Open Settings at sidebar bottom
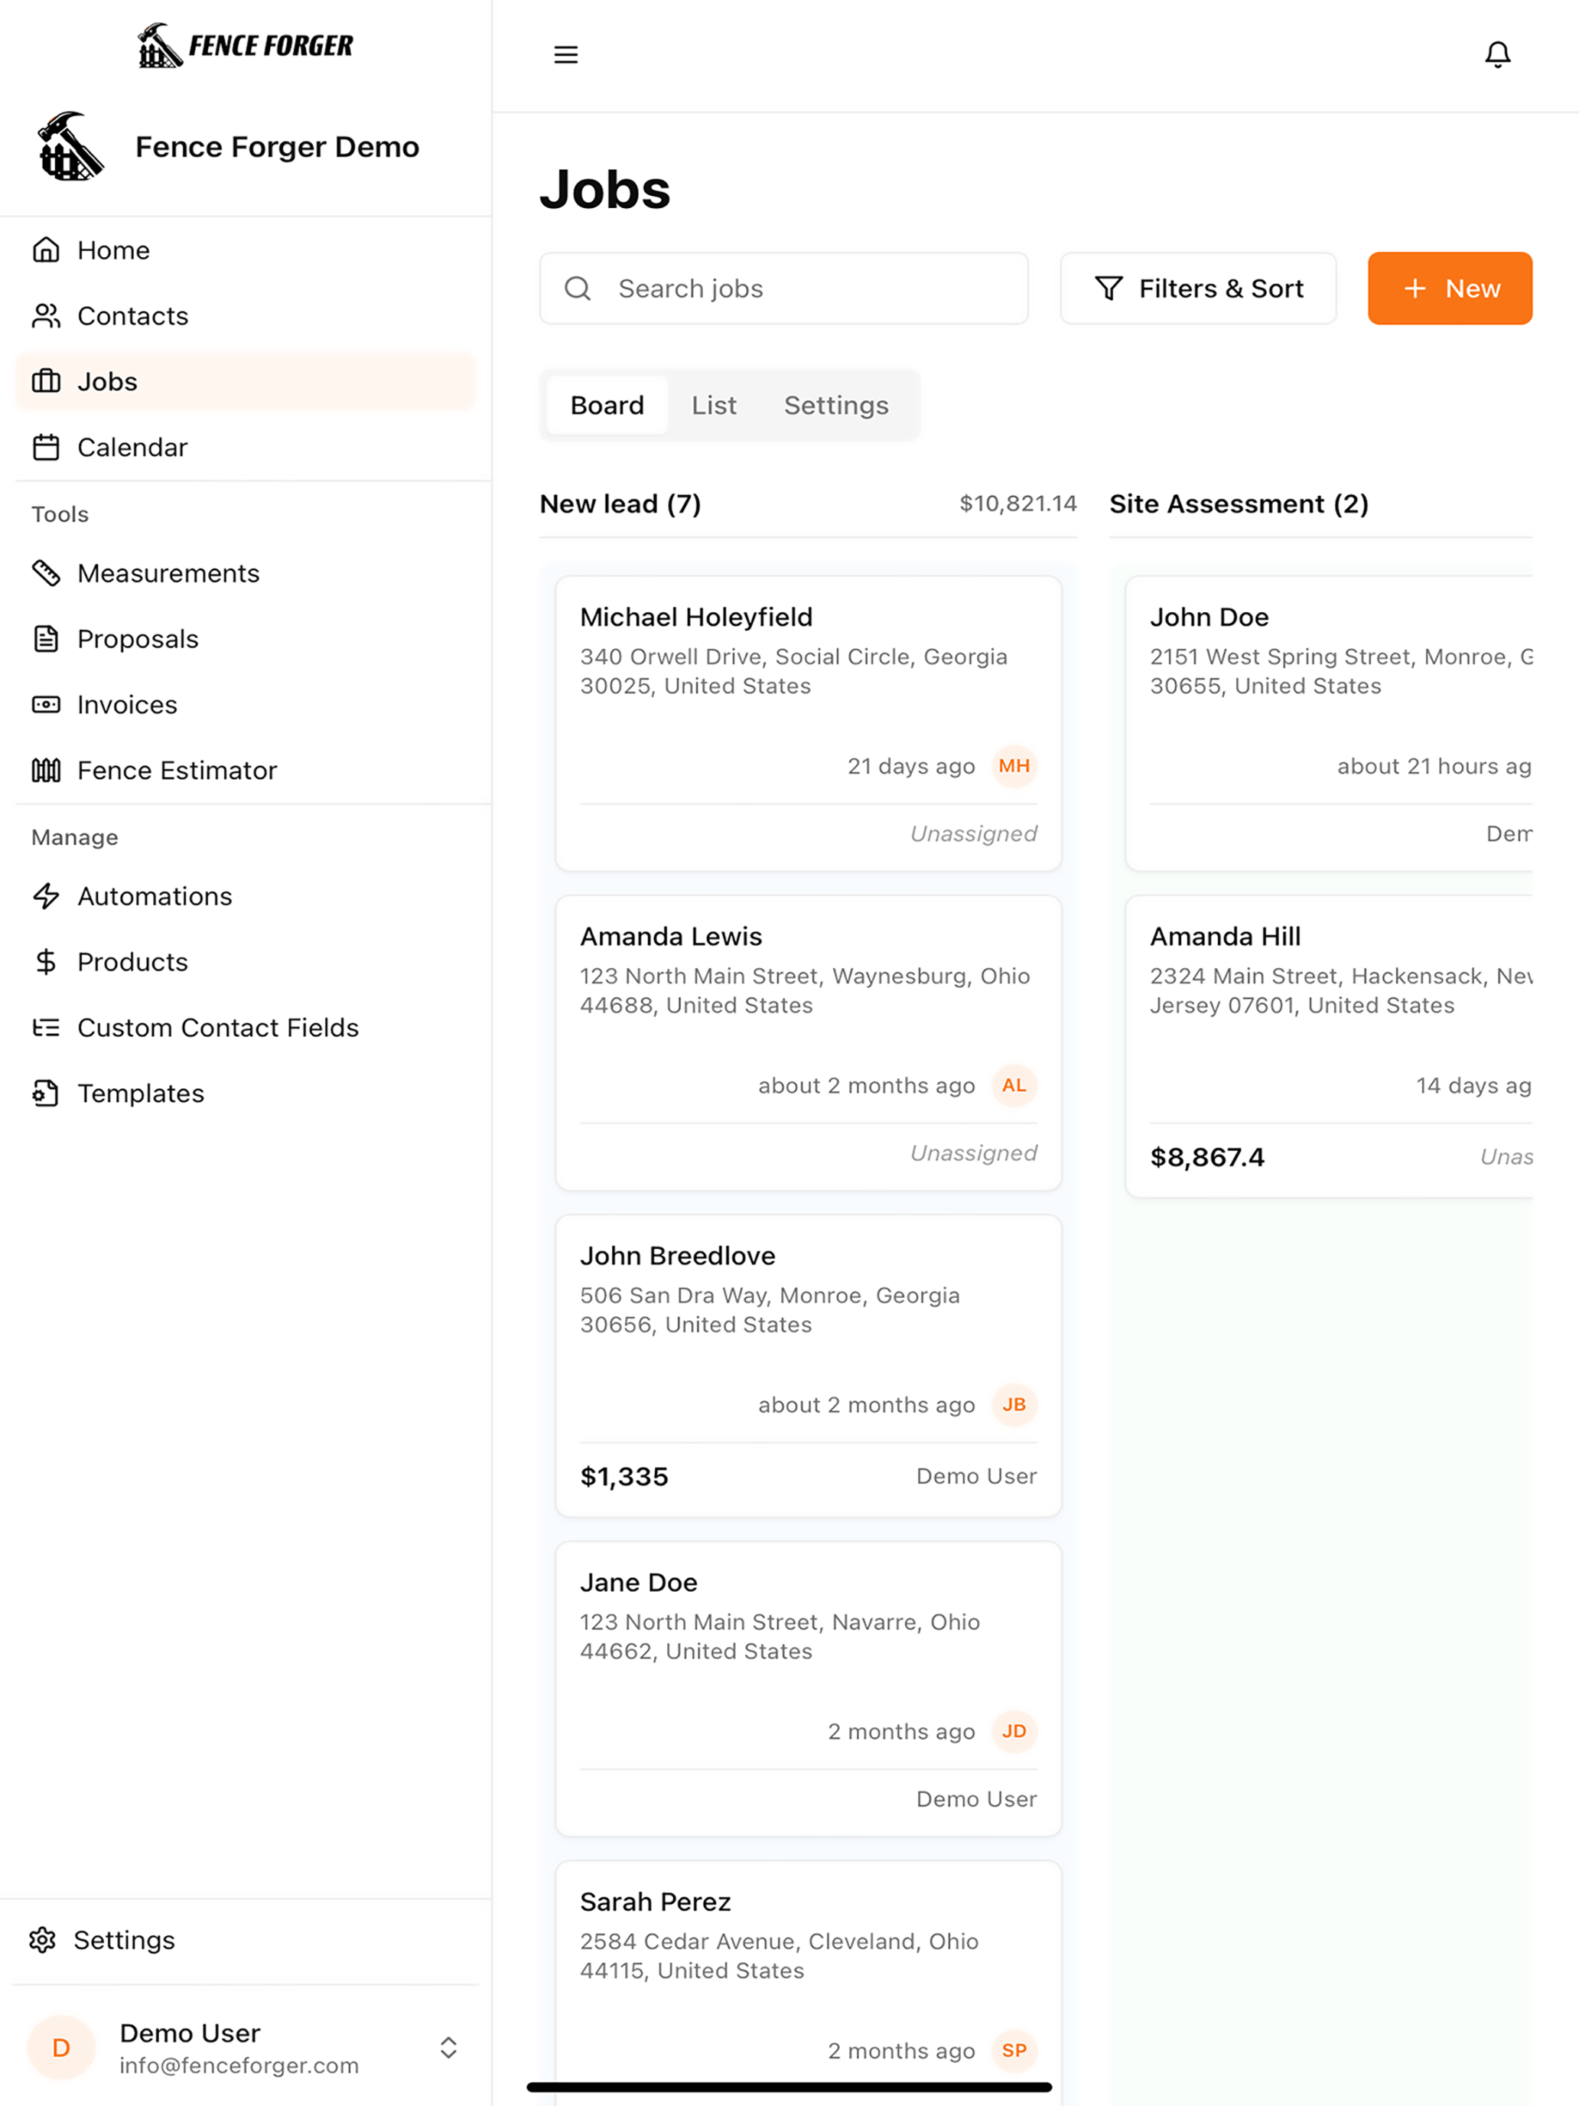Viewport: 1579px width, 2106px height. [x=246, y=1941]
